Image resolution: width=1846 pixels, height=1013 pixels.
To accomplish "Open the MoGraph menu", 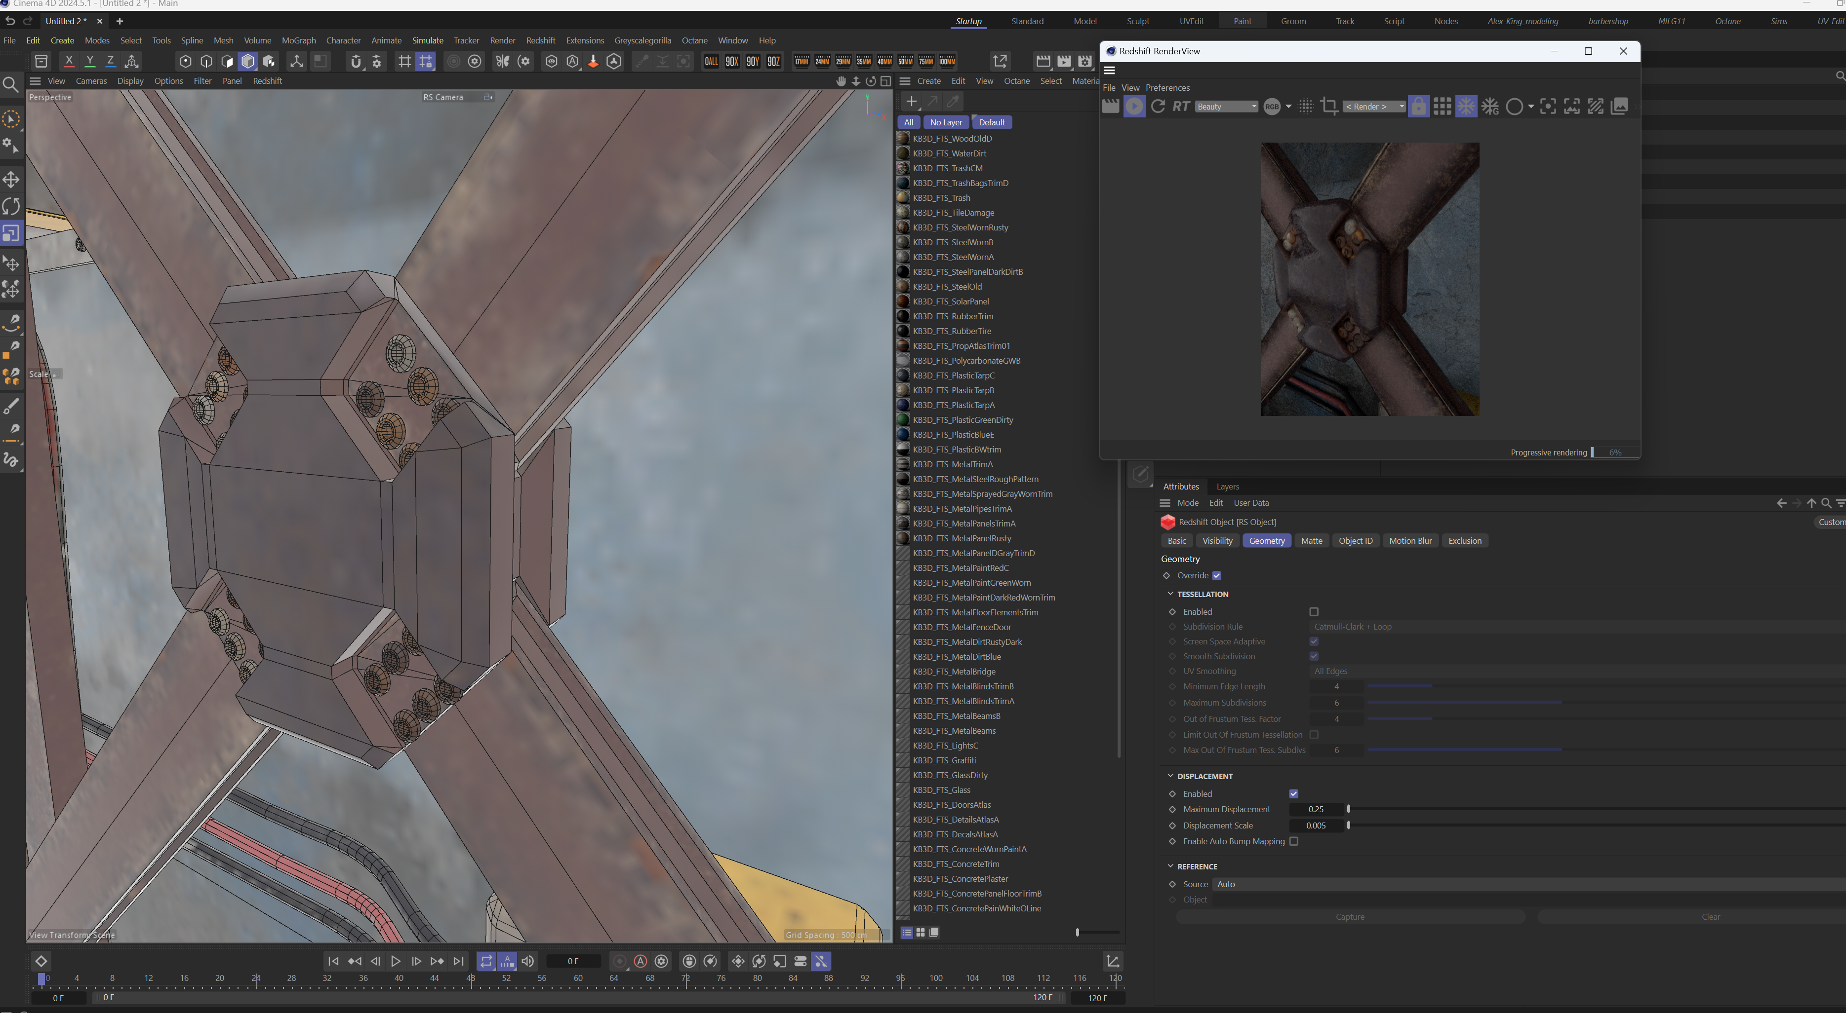I will tap(298, 41).
